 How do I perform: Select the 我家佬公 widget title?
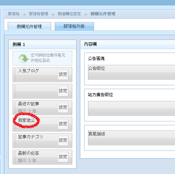[x=26, y=120]
